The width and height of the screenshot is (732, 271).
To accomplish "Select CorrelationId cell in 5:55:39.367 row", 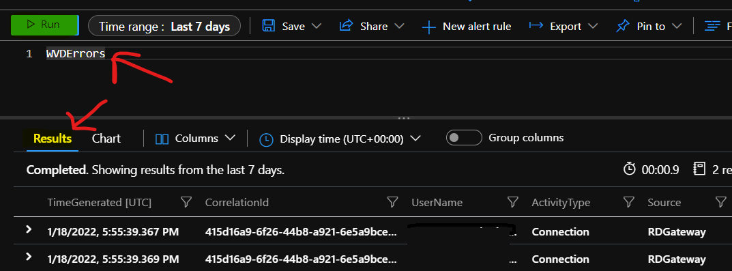I will click(x=301, y=232).
